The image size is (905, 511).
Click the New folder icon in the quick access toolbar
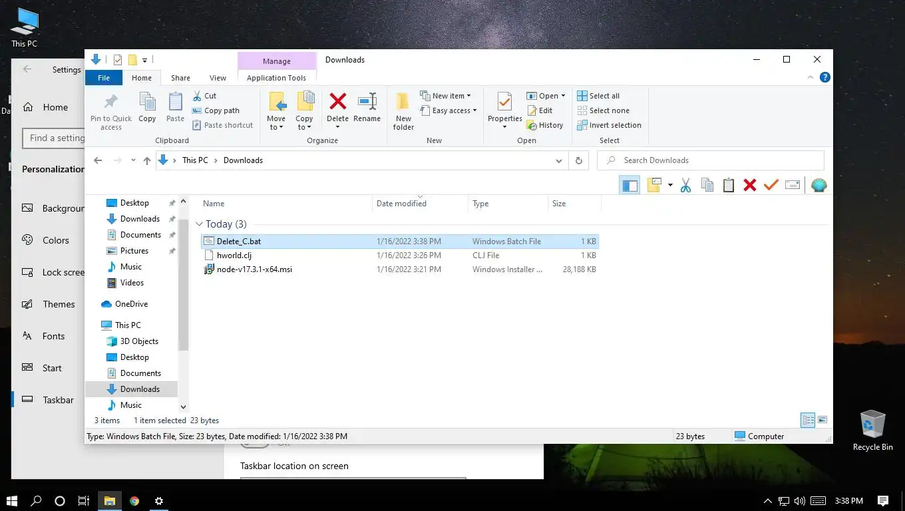pyautogui.click(x=132, y=60)
